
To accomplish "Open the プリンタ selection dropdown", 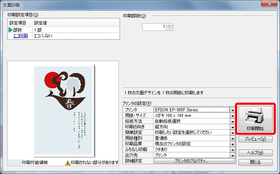I will (233, 110).
